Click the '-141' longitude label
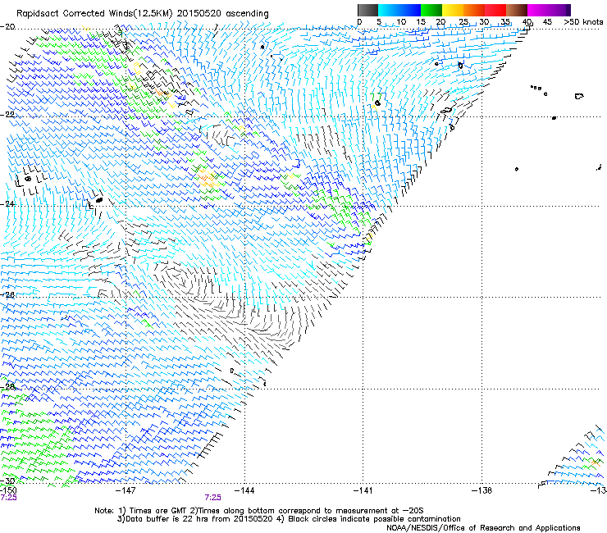The width and height of the screenshot is (607, 533). tap(363, 491)
